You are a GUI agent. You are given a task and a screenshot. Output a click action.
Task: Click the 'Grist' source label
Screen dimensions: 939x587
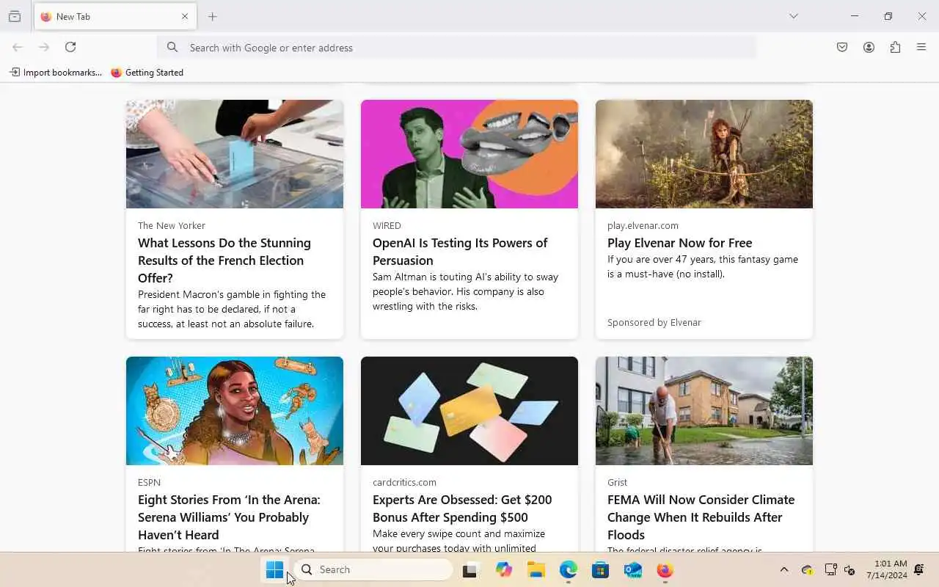click(x=617, y=482)
